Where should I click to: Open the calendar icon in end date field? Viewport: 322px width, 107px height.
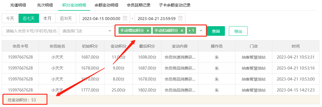coord(180,19)
